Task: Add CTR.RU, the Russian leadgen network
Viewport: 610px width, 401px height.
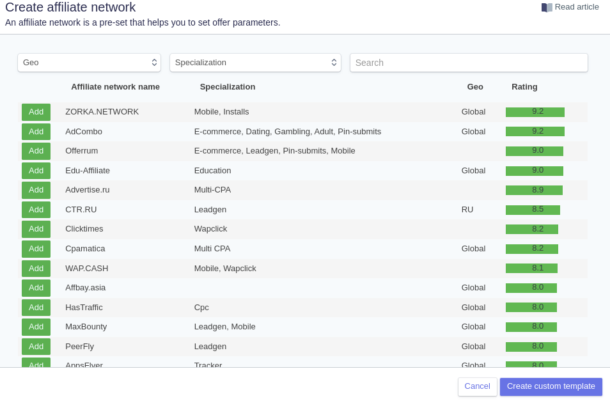Action: coord(36,209)
